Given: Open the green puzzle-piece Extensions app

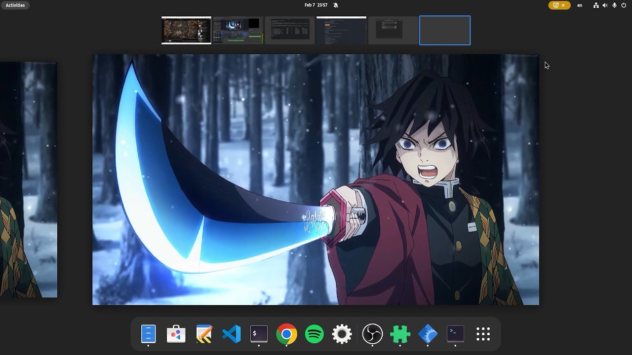Looking at the screenshot, I should [x=400, y=334].
